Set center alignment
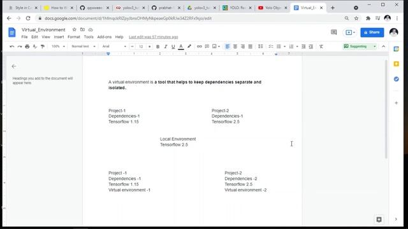 (x=235, y=46)
